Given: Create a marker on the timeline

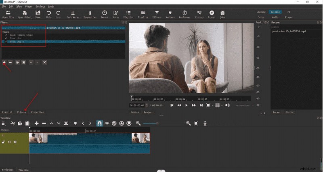Looking at the screenshot, I should [76, 124].
